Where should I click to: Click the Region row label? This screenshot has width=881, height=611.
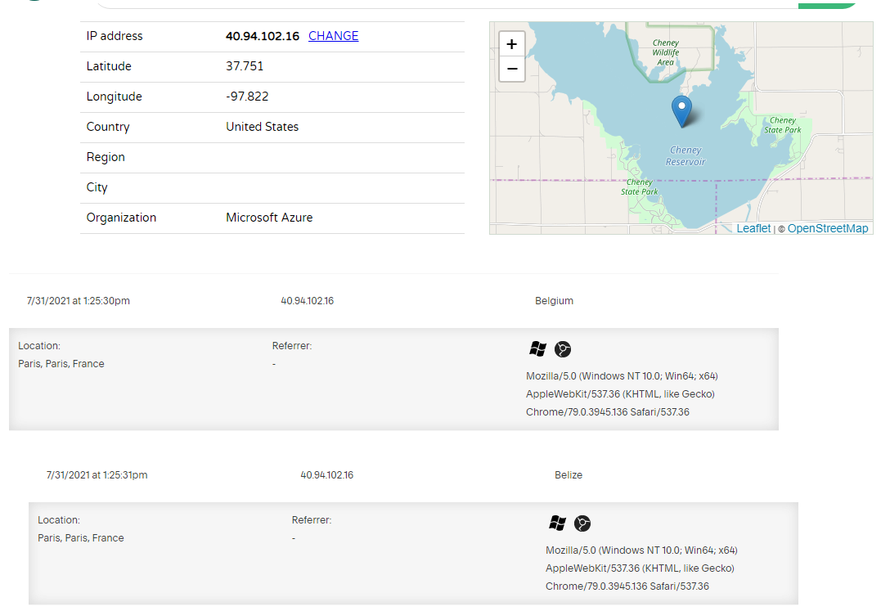(x=106, y=157)
